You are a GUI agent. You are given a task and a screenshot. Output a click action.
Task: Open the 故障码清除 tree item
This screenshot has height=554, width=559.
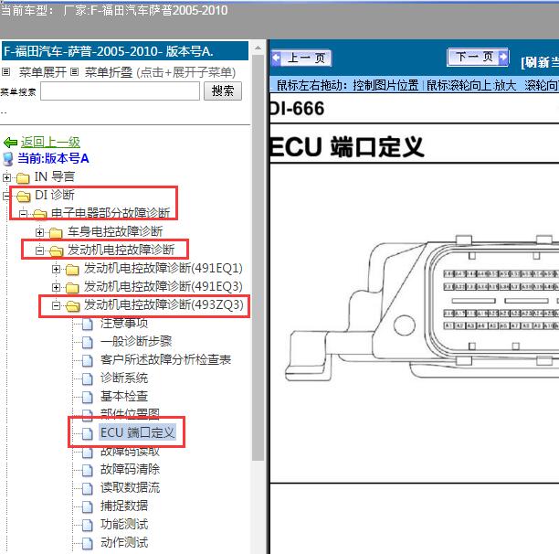pyautogui.click(x=130, y=469)
